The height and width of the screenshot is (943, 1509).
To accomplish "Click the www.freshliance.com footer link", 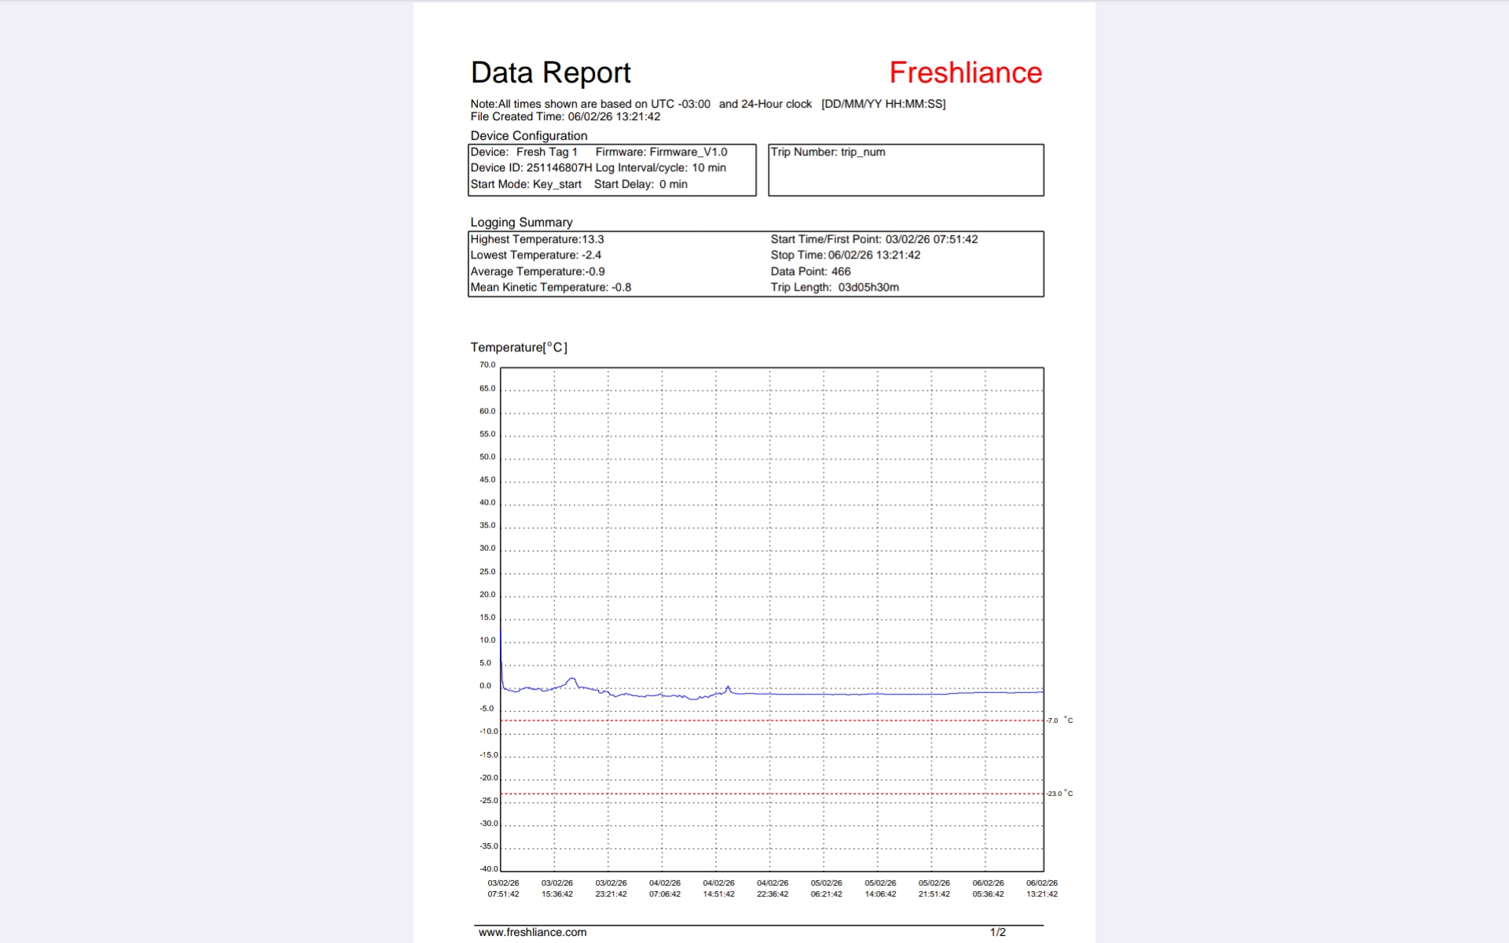I will coord(532,932).
